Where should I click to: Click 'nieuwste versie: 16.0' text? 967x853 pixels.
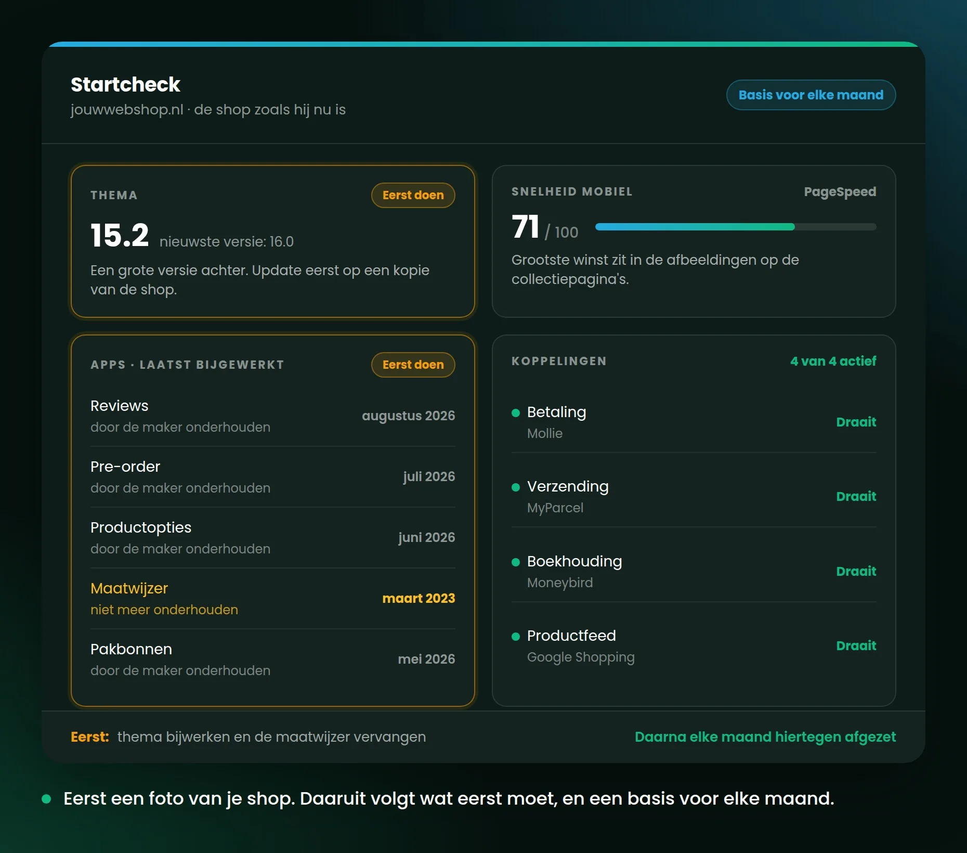point(227,242)
